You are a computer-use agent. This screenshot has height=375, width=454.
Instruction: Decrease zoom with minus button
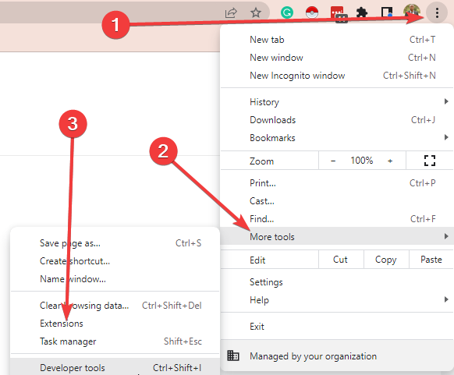333,161
